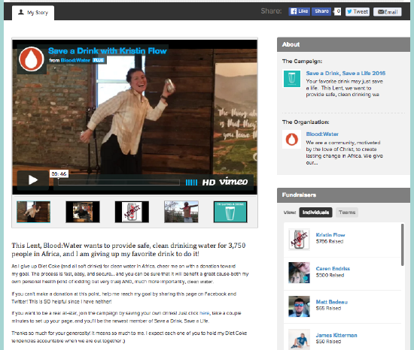Click '$500 Raised' under Caren Endriss
Screen dimensions: 414x350
pyautogui.click(x=330, y=275)
